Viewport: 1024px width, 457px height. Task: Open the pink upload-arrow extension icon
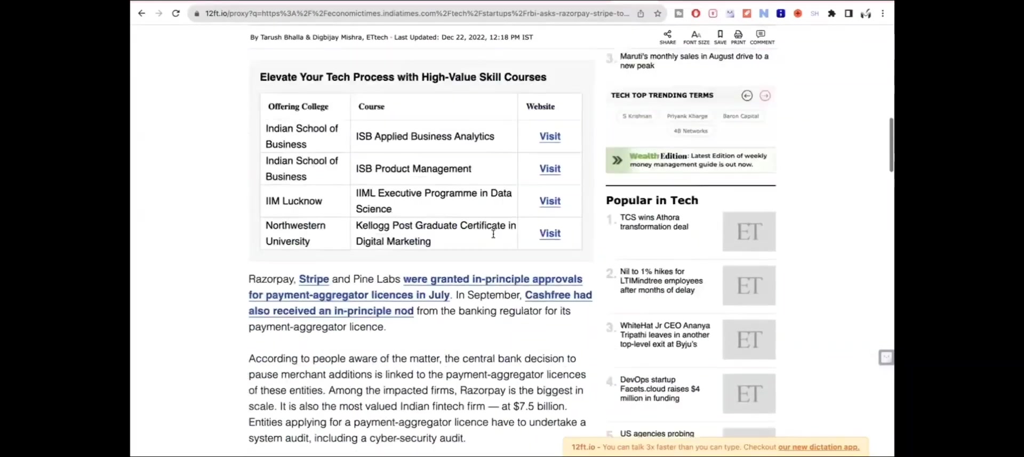pos(713,13)
